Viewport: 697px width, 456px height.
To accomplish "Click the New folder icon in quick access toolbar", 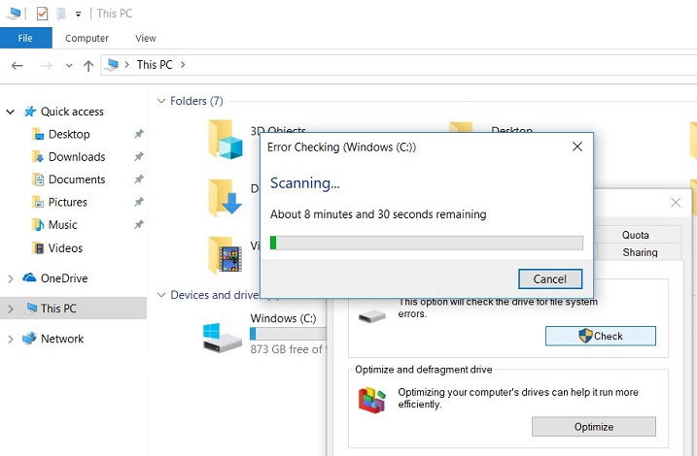I will [x=61, y=14].
